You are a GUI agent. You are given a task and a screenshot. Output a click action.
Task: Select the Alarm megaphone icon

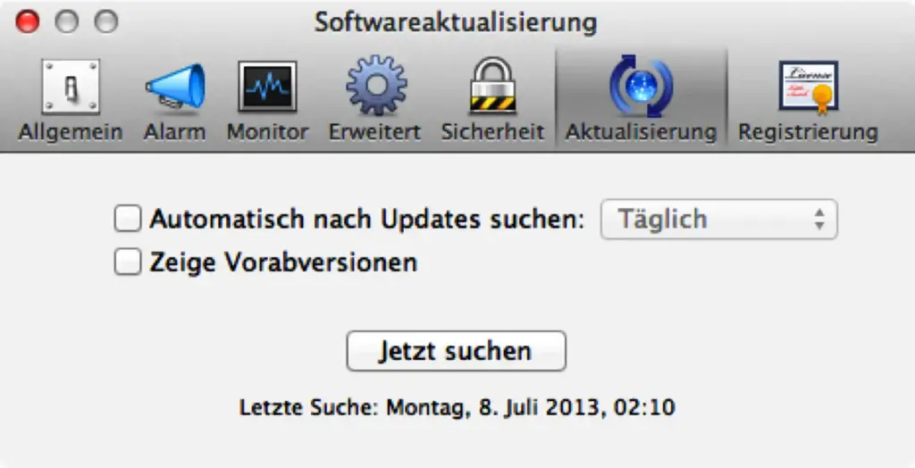point(175,87)
